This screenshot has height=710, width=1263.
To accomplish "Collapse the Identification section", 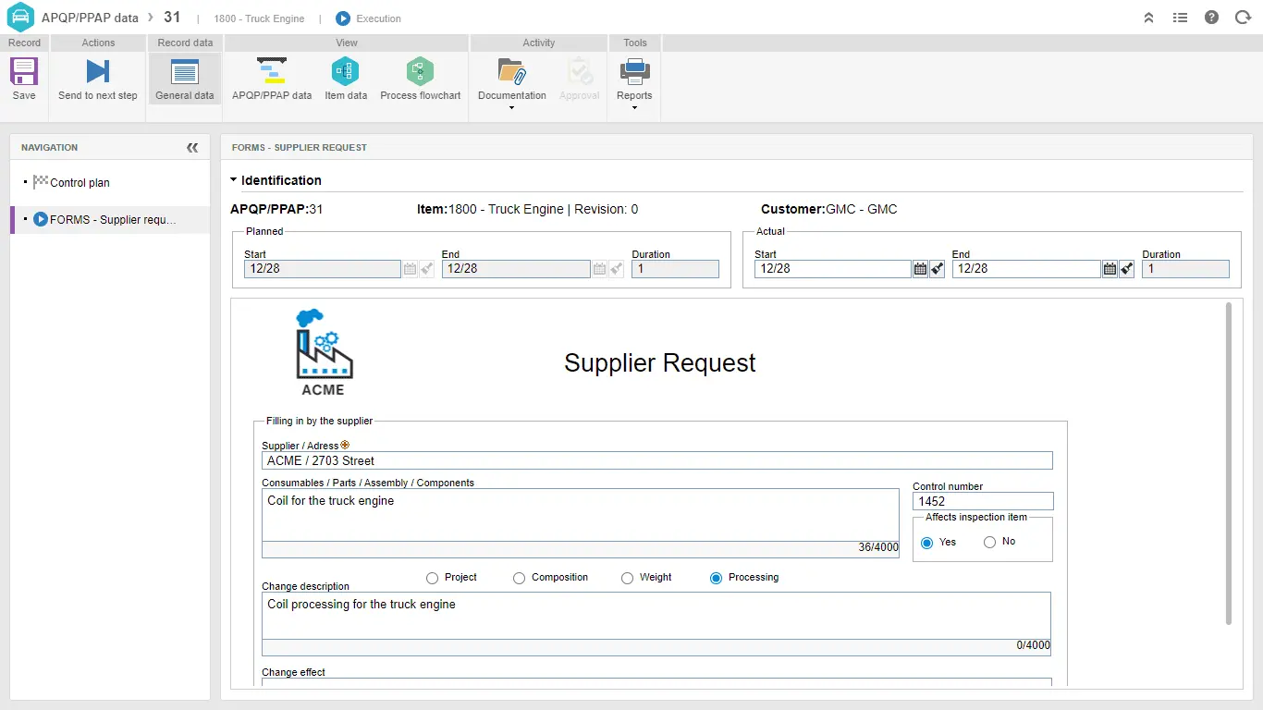I will coord(234,180).
